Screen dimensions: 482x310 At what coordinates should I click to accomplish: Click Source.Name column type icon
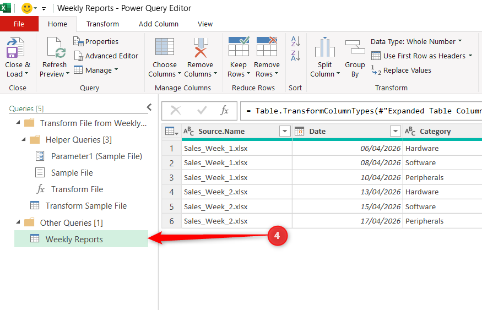(188, 131)
